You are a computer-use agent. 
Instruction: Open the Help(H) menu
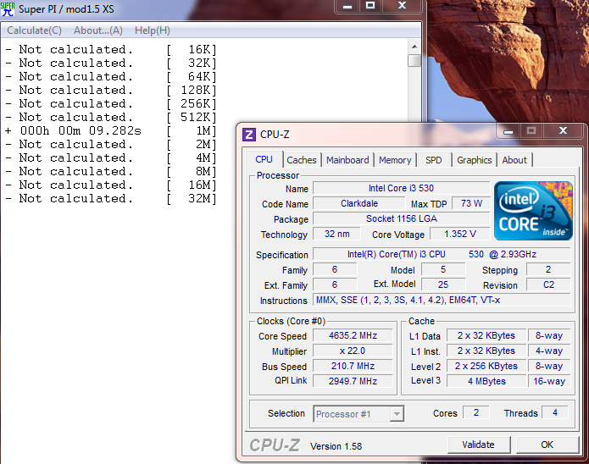tap(153, 30)
